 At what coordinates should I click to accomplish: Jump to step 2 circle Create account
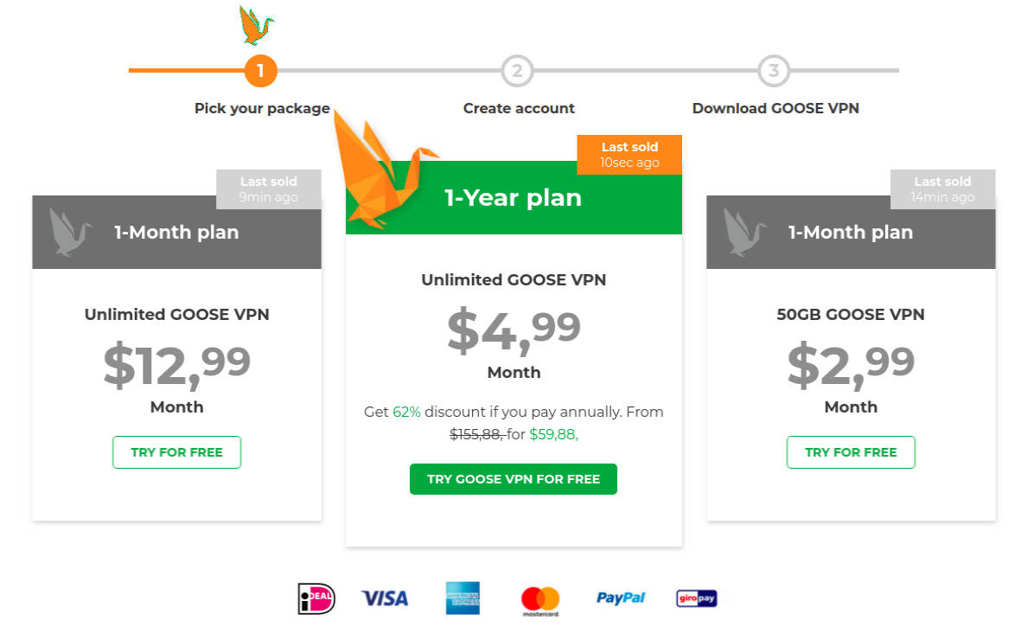point(517,71)
